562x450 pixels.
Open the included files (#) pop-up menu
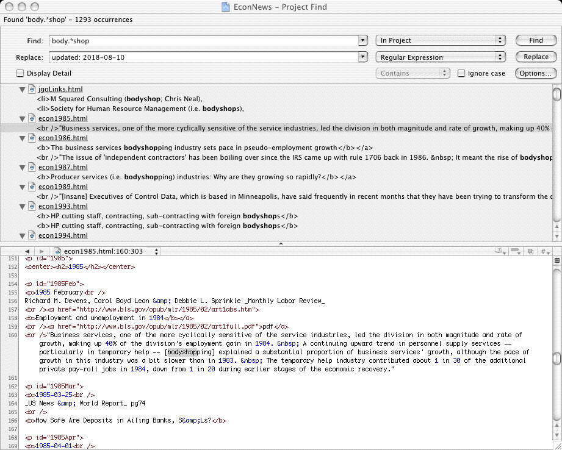pos(545,251)
